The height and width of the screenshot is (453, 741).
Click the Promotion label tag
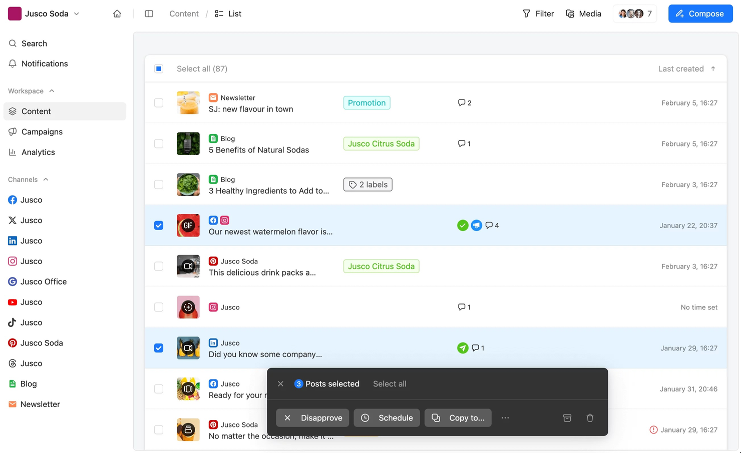(367, 103)
